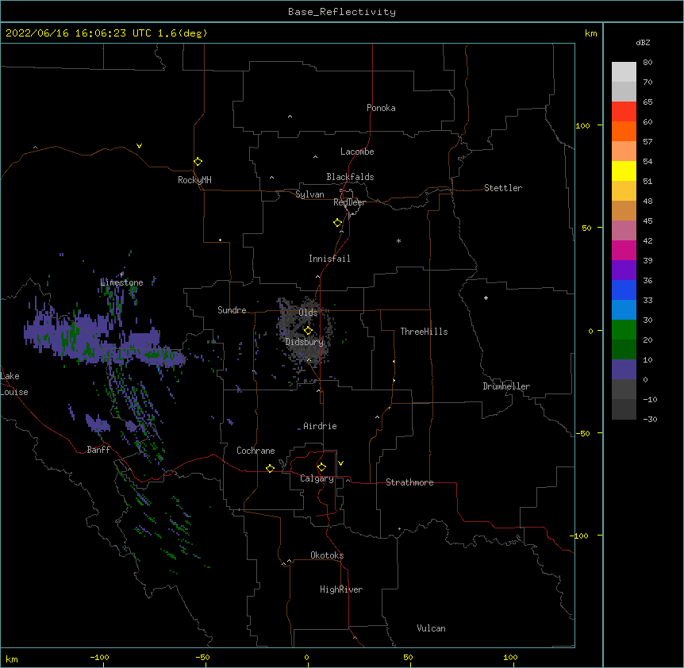Click the red legend swatch between 65 and 60
The height and width of the screenshot is (668, 684).
point(624,112)
